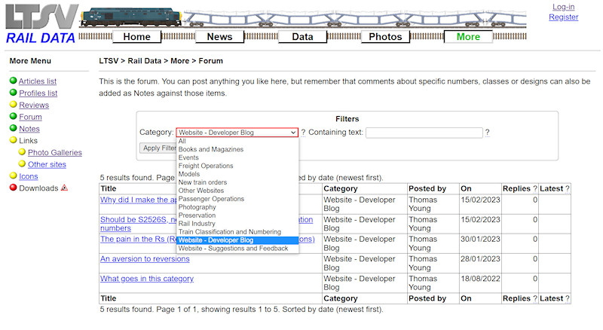Click the question mark next to Latest header
Viewport: 603px width, 330px height.
click(567, 189)
